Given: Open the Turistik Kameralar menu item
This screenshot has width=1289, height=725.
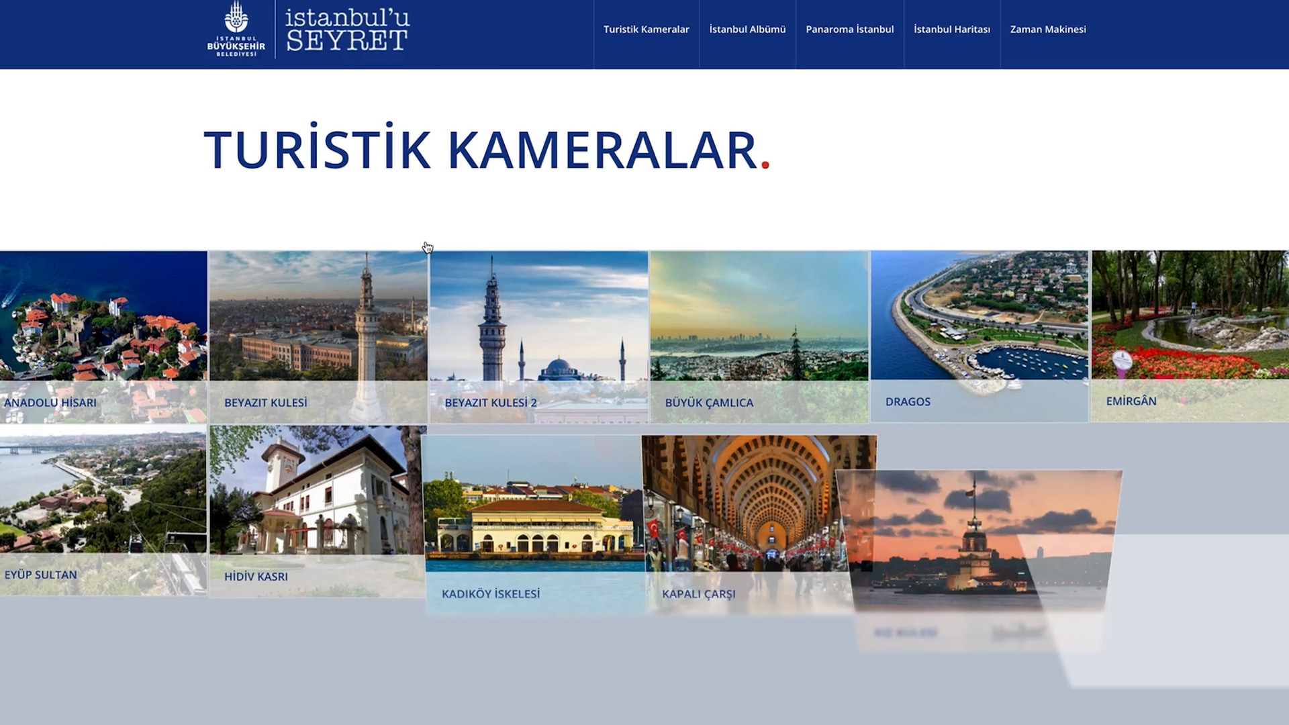Looking at the screenshot, I should 647,30.
